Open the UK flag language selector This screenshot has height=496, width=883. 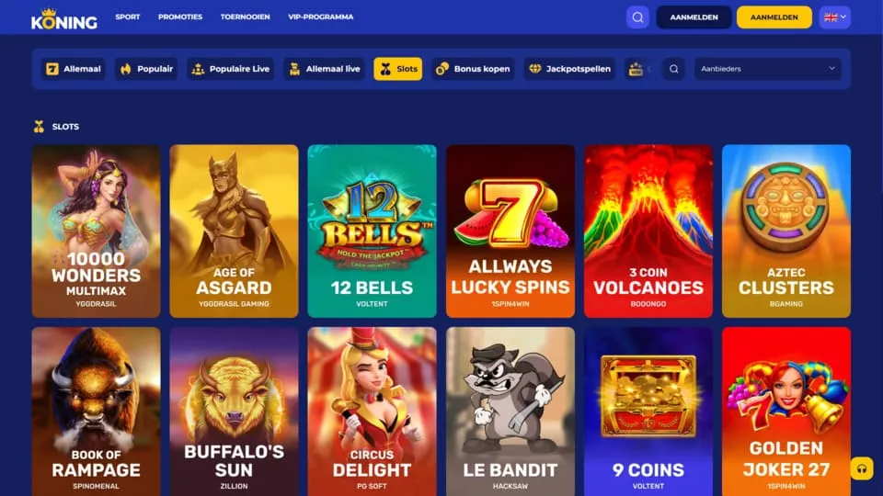click(834, 17)
